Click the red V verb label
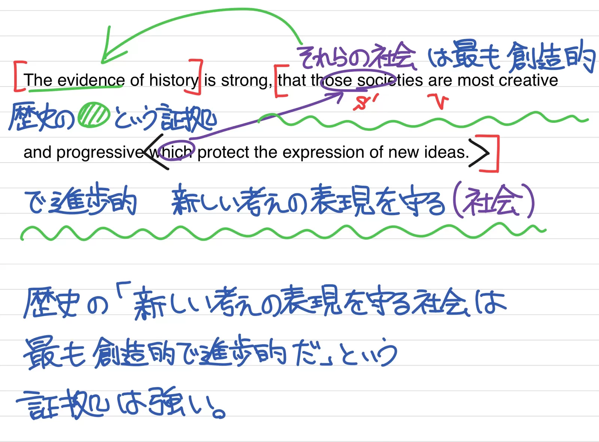 [x=438, y=101]
